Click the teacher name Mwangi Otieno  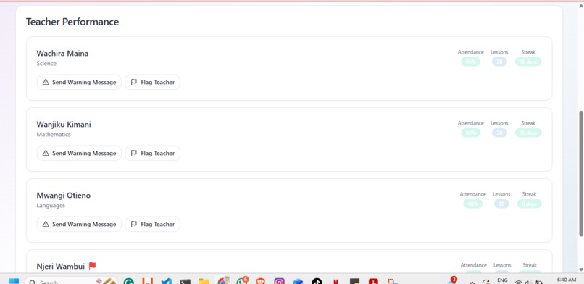(x=63, y=196)
